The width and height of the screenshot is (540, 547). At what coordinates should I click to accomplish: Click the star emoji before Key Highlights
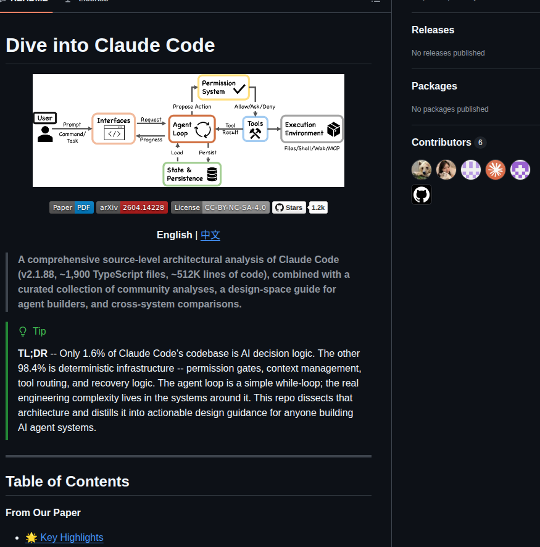pyautogui.click(x=31, y=537)
